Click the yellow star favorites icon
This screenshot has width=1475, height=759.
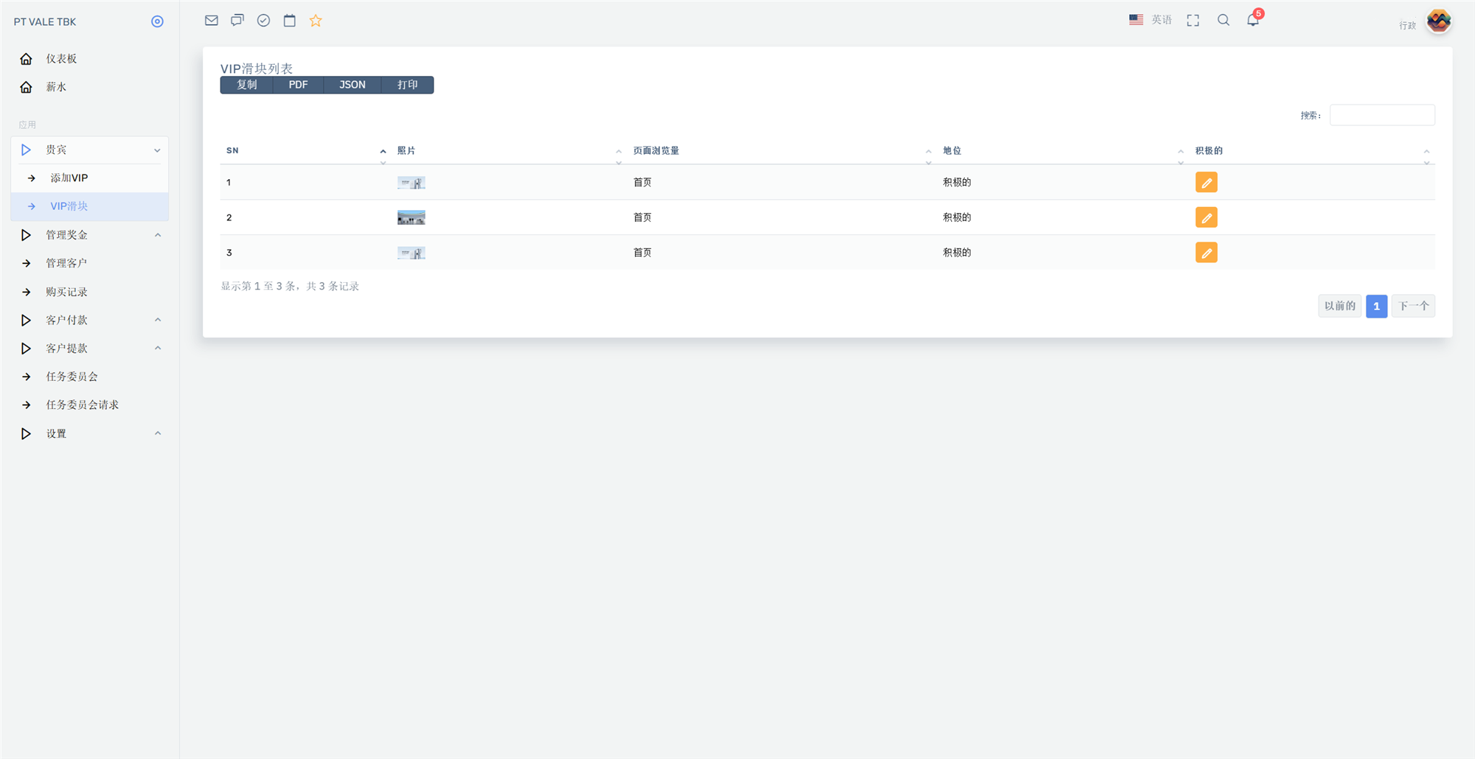point(316,21)
